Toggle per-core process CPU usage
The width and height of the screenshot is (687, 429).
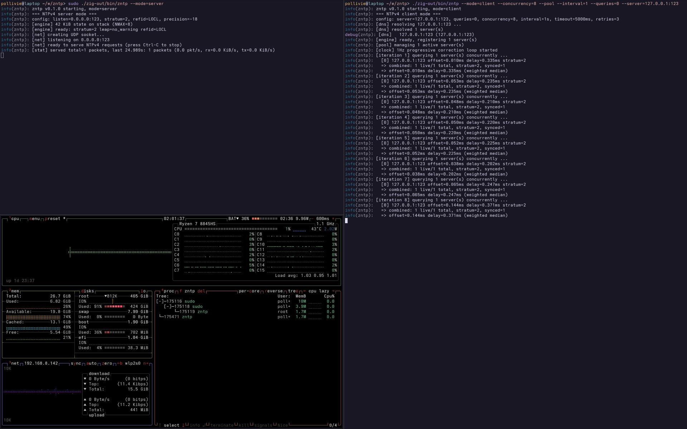tap(249, 291)
